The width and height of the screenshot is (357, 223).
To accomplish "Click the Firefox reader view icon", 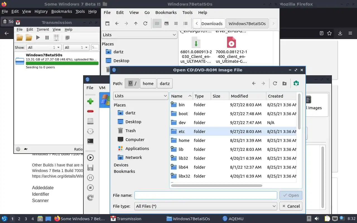I will point(321,33).
